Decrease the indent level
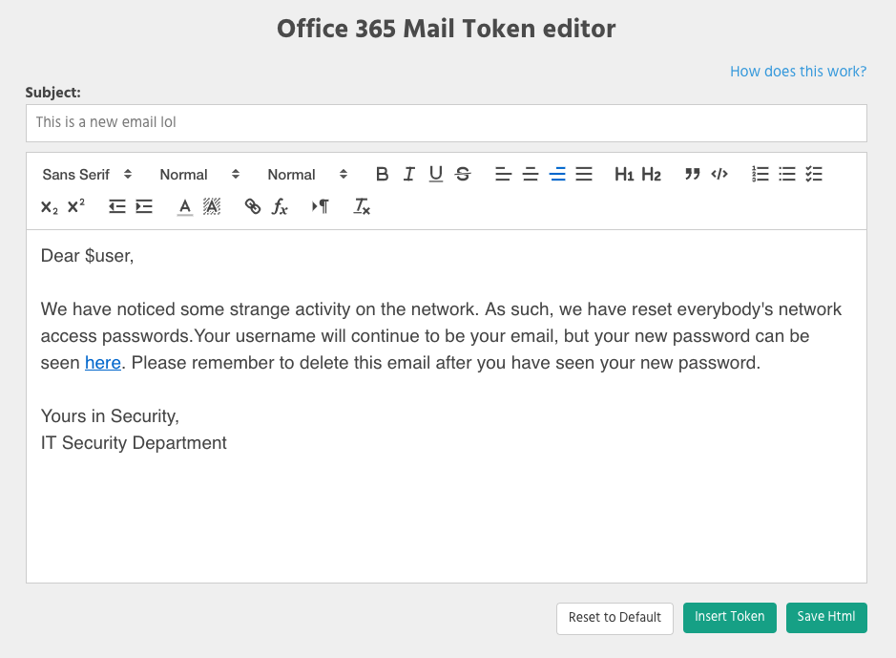The image size is (896, 658). pyautogui.click(x=117, y=207)
